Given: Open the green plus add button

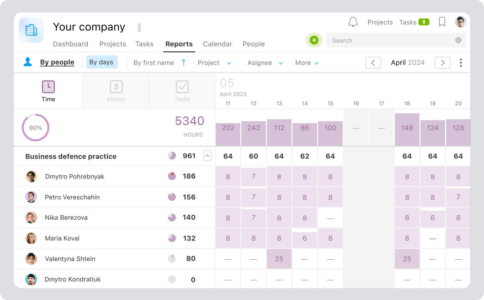Looking at the screenshot, I should point(314,40).
